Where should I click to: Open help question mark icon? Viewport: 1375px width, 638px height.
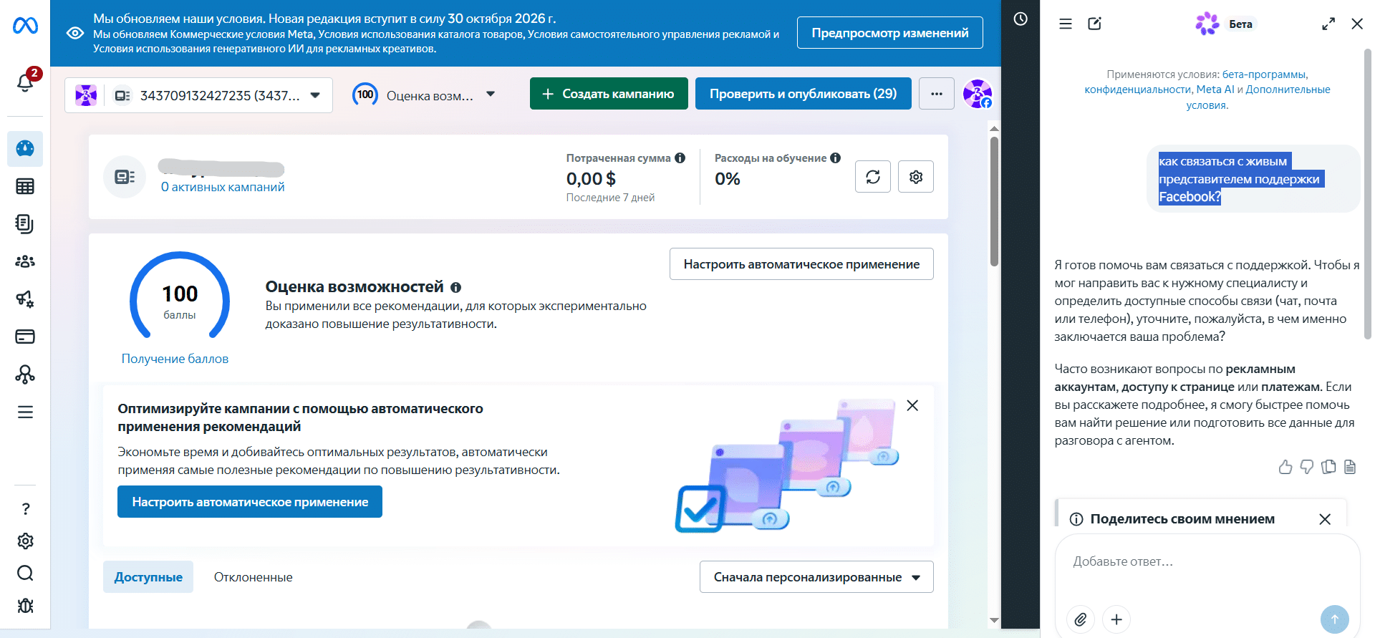tap(26, 509)
